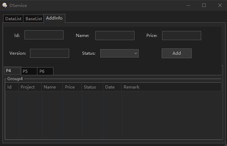Focus the Name input field
The width and height of the screenshot is (227, 146).
(115, 36)
